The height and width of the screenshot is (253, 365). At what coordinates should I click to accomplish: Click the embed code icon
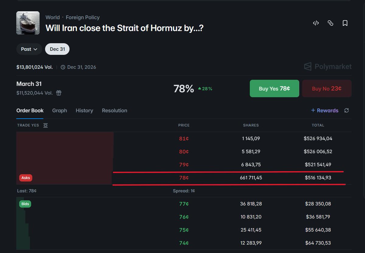click(x=316, y=23)
